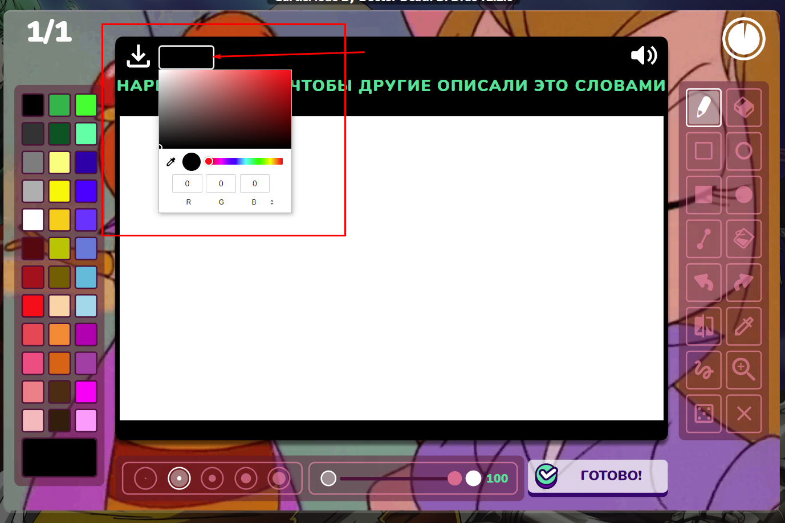
Task: Click large current-color swatch below palette
Action: pos(59,457)
